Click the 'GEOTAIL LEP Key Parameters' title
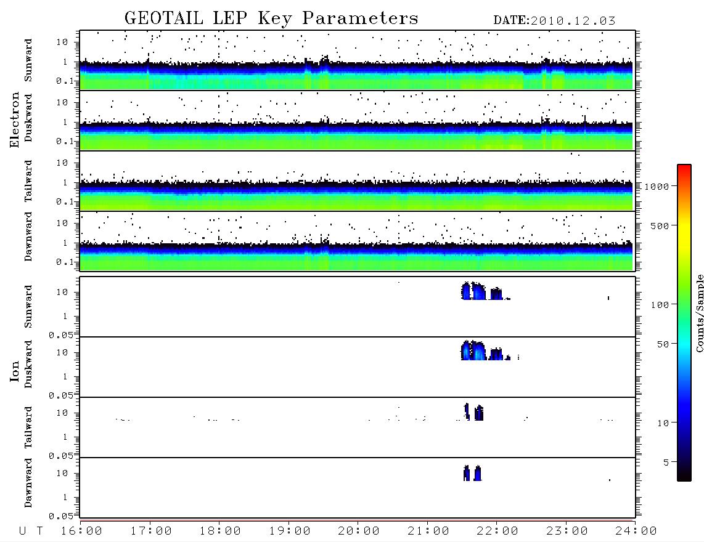This screenshot has width=704, height=542. point(271,18)
